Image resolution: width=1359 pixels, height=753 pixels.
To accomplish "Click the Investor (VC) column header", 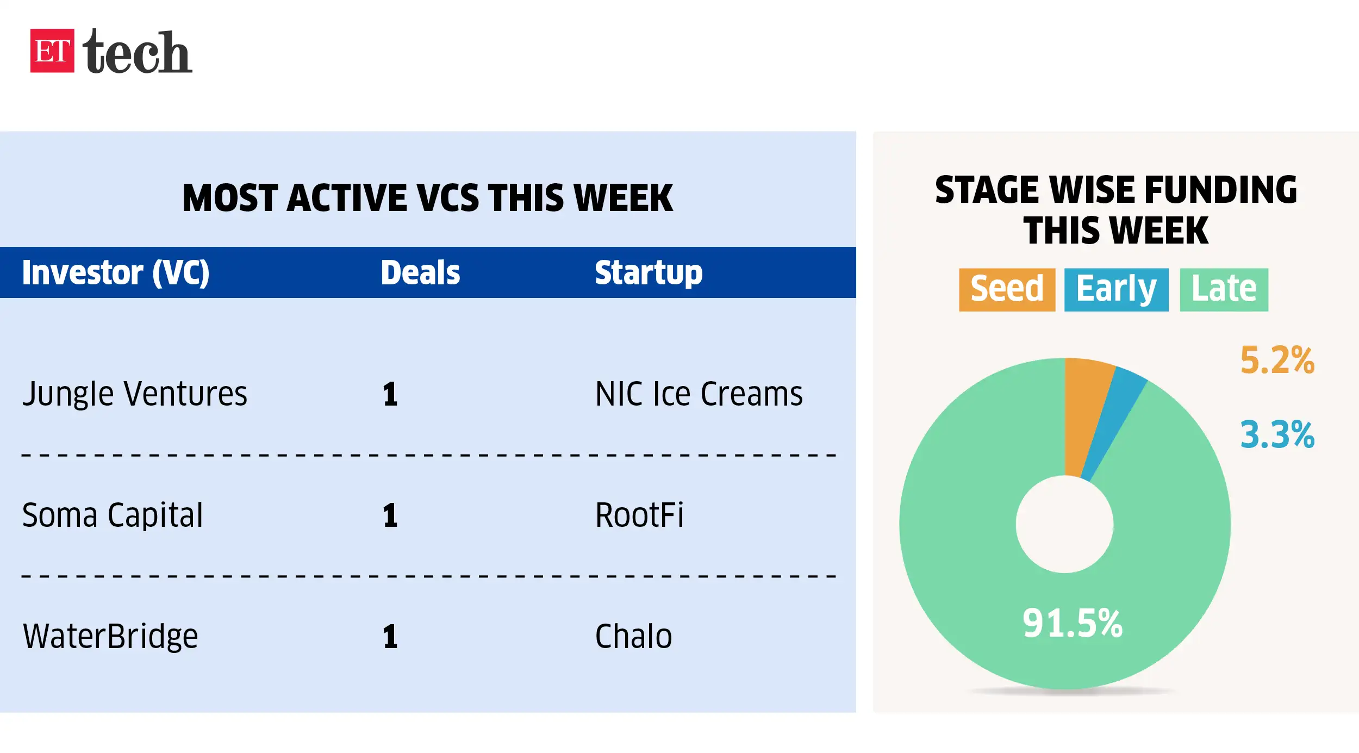I will (x=116, y=272).
